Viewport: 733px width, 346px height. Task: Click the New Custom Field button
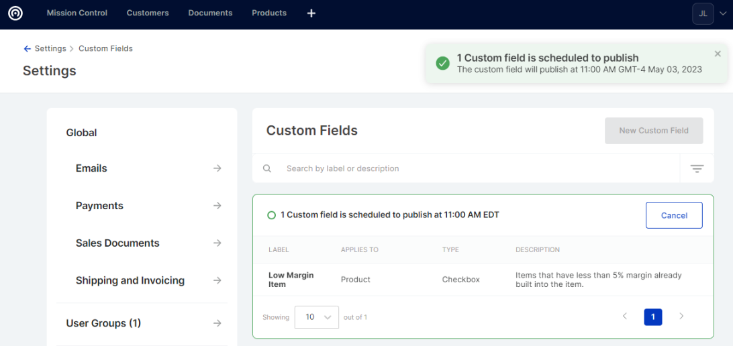point(654,131)
